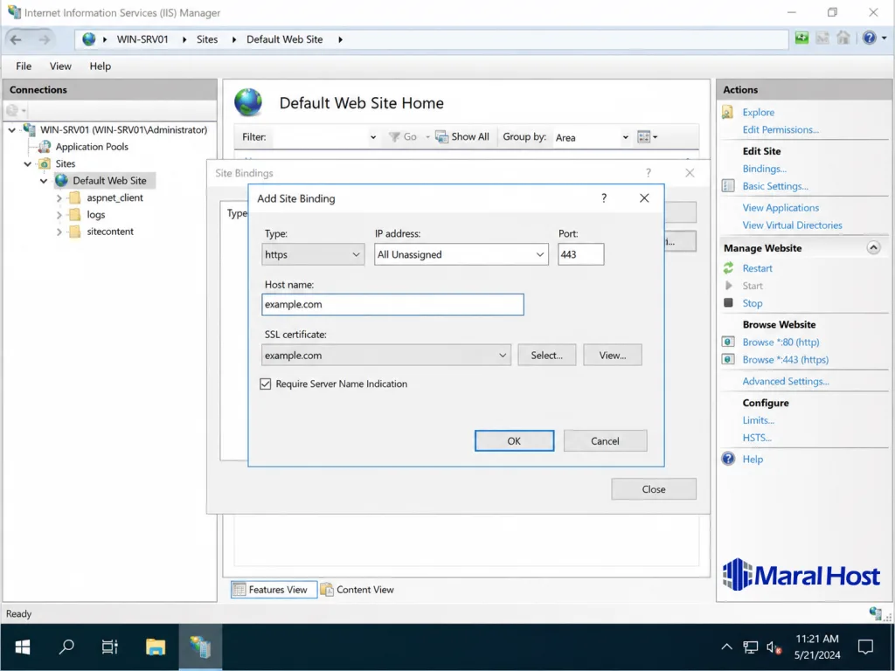Switch to Content View tab
The image size is (895, 671).
click(357, 590)
